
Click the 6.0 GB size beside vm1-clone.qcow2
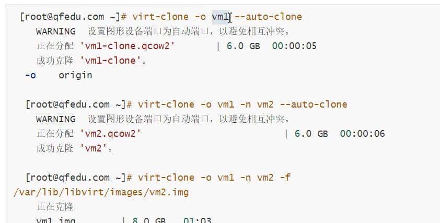(243, 46)
